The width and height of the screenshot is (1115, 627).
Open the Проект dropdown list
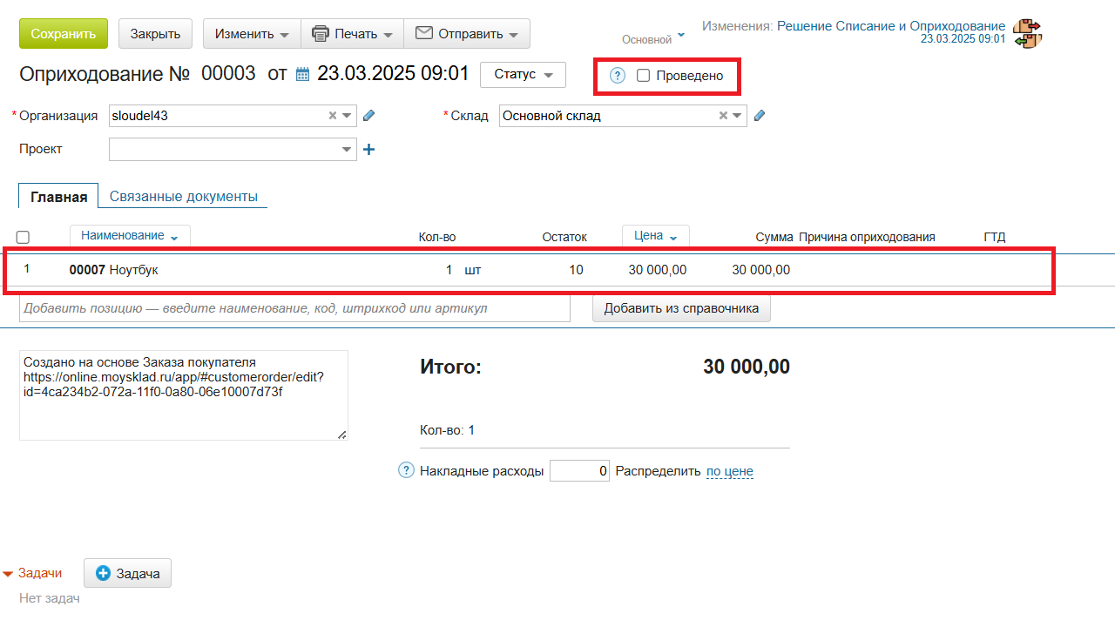[x=348, y=150]
